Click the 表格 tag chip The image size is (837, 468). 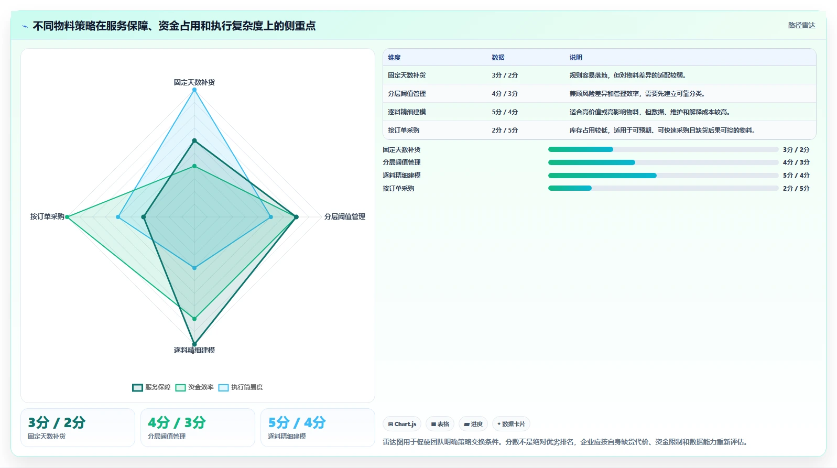(440, 424)
